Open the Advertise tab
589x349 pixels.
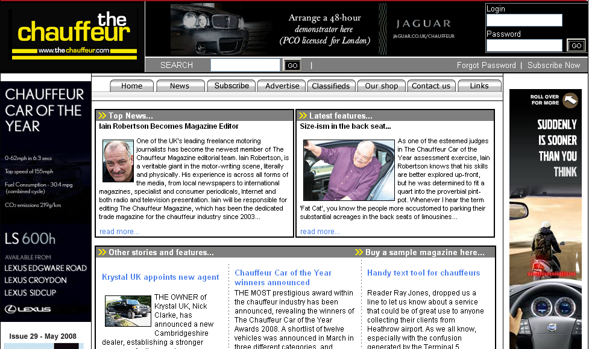(282, 86)
